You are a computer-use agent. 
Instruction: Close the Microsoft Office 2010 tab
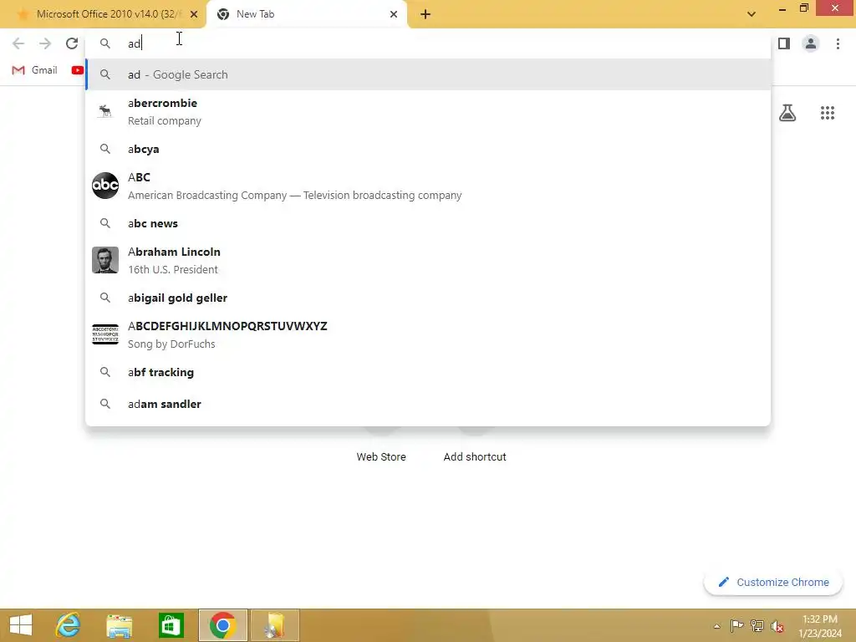click(194, 14)
